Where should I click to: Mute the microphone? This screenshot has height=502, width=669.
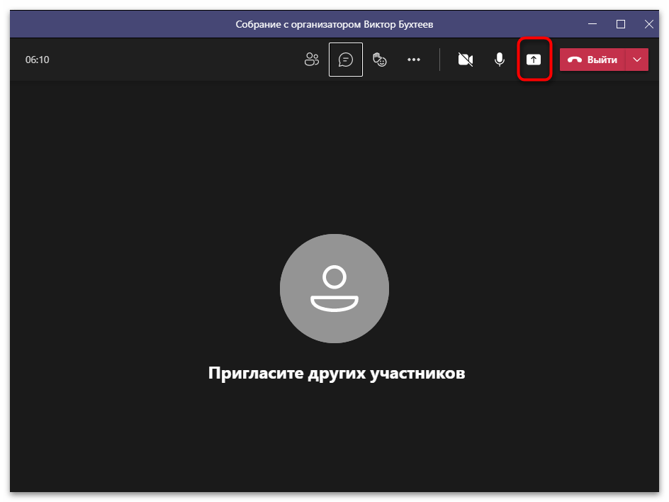coord(500,60)
